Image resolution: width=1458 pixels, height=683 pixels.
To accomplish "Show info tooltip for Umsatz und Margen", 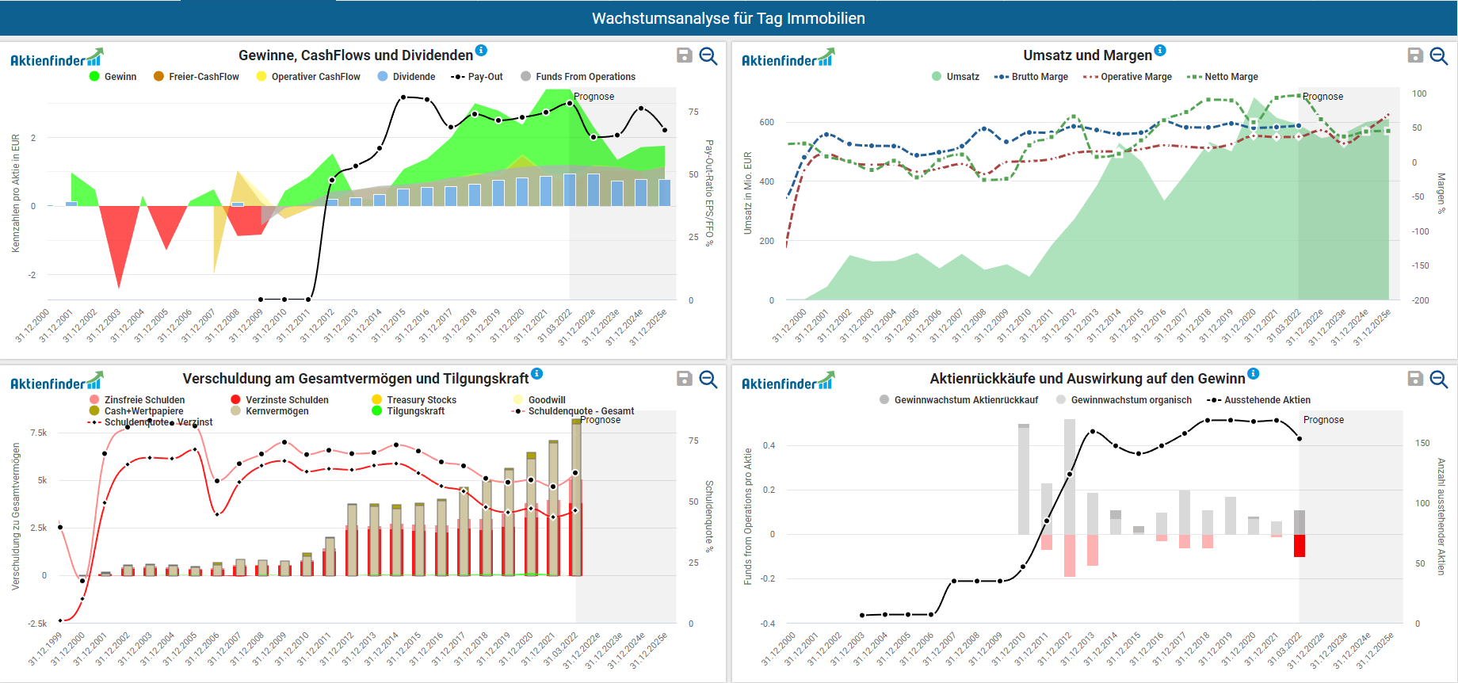I will pos(1160,51).
